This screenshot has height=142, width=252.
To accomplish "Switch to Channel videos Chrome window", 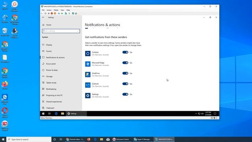I will 75,139.
